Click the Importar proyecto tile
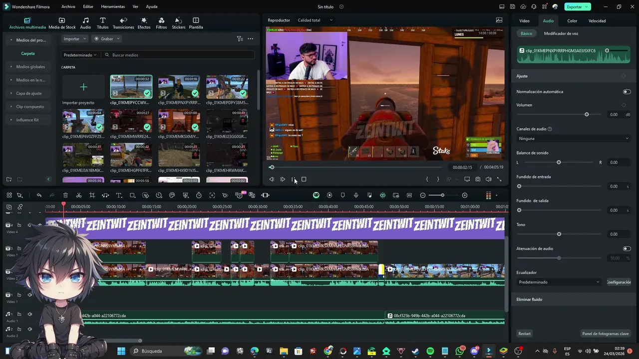Image resolution: width=639 pixels, height=359 pixels. tap(83, 90)
